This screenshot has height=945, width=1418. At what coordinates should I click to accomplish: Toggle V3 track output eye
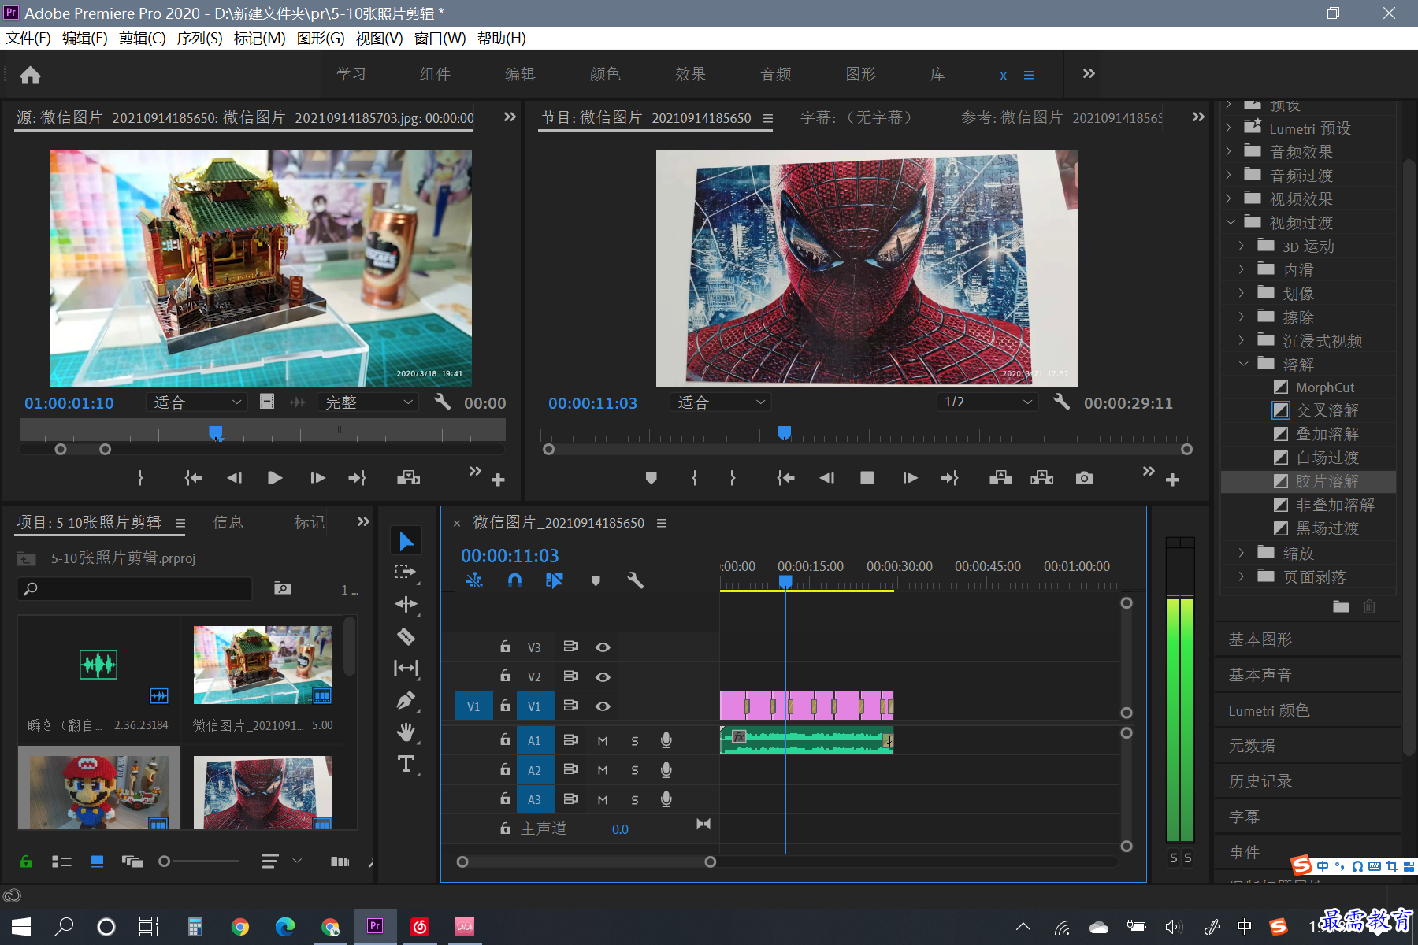point(603,647)
